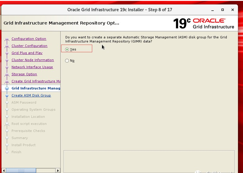Minimize the installer window
The width and height of the screenshot is (243, 173).
213,10
